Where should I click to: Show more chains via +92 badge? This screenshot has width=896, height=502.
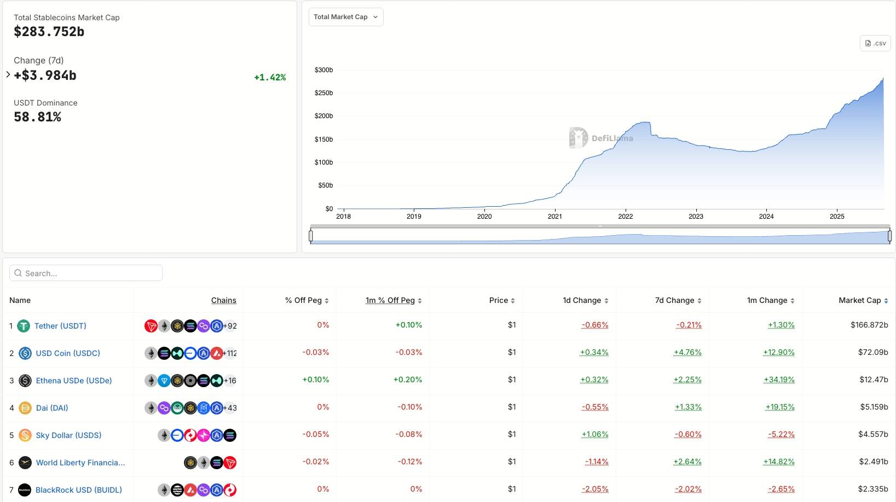[x=230, y=326]
